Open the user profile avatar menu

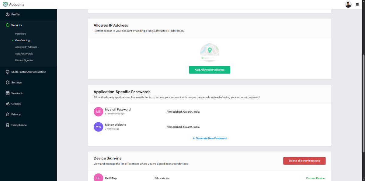348,5
